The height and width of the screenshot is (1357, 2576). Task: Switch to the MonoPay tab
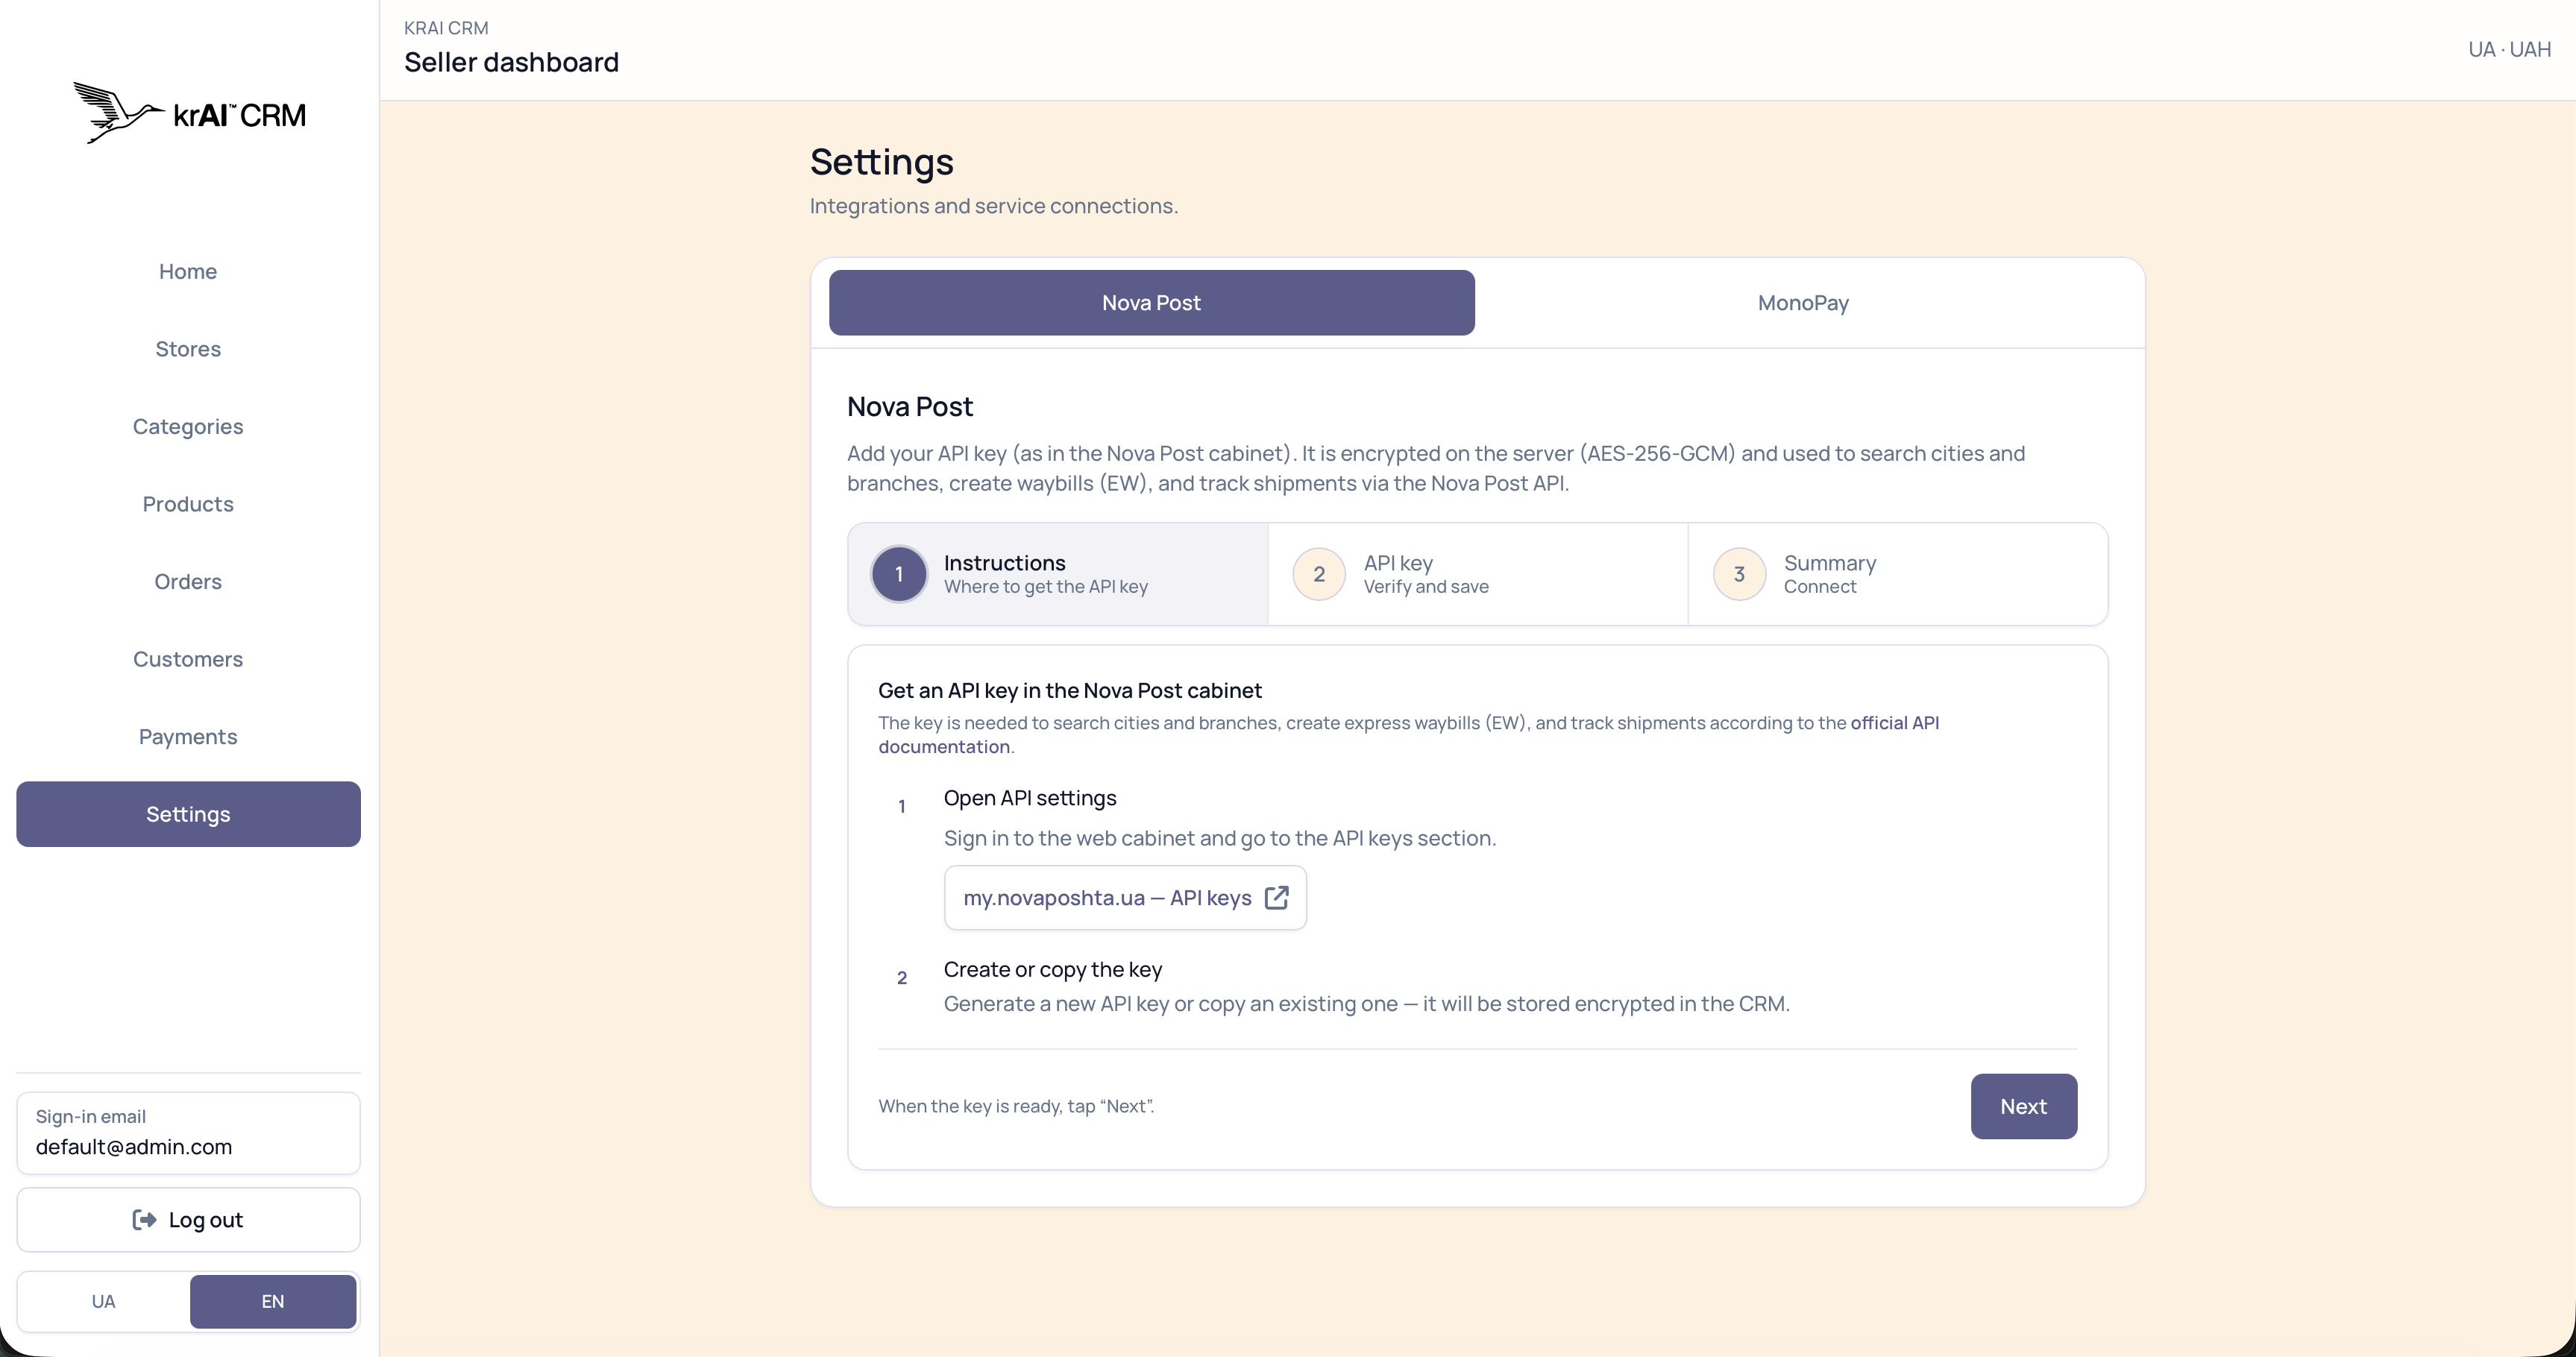tap(1803, 302)
